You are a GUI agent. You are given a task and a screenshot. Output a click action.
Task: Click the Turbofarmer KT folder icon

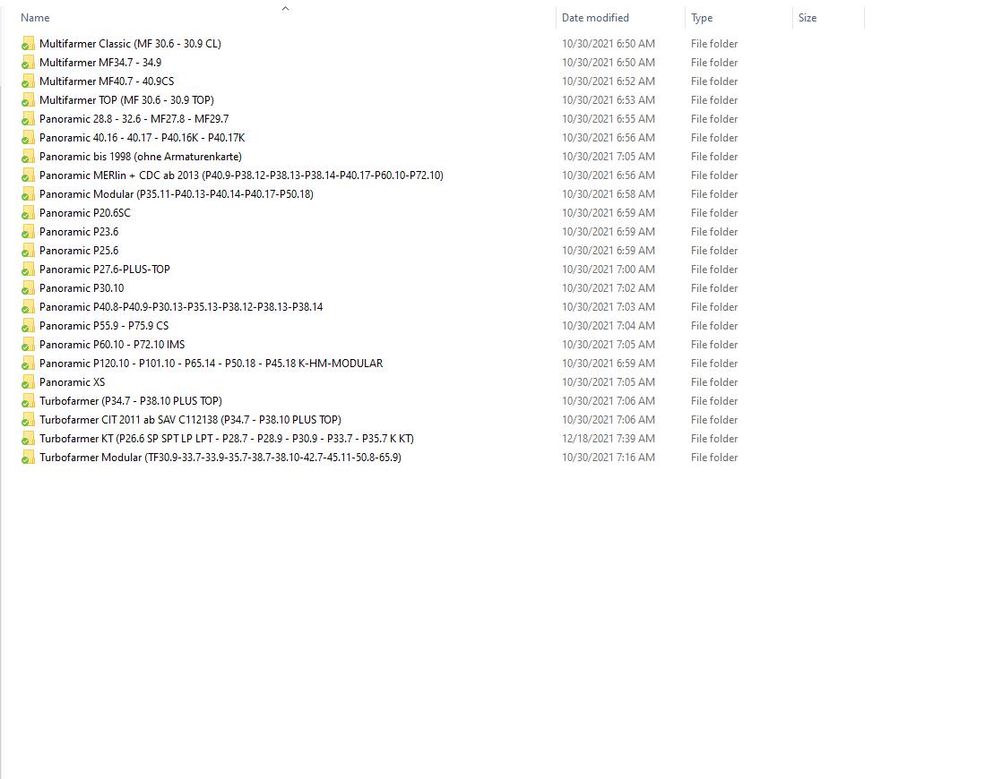pos(28,439)
